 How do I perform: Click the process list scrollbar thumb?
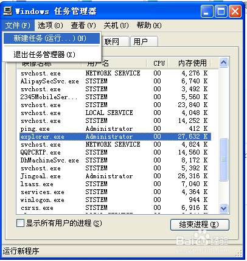(x=224, y=159)
